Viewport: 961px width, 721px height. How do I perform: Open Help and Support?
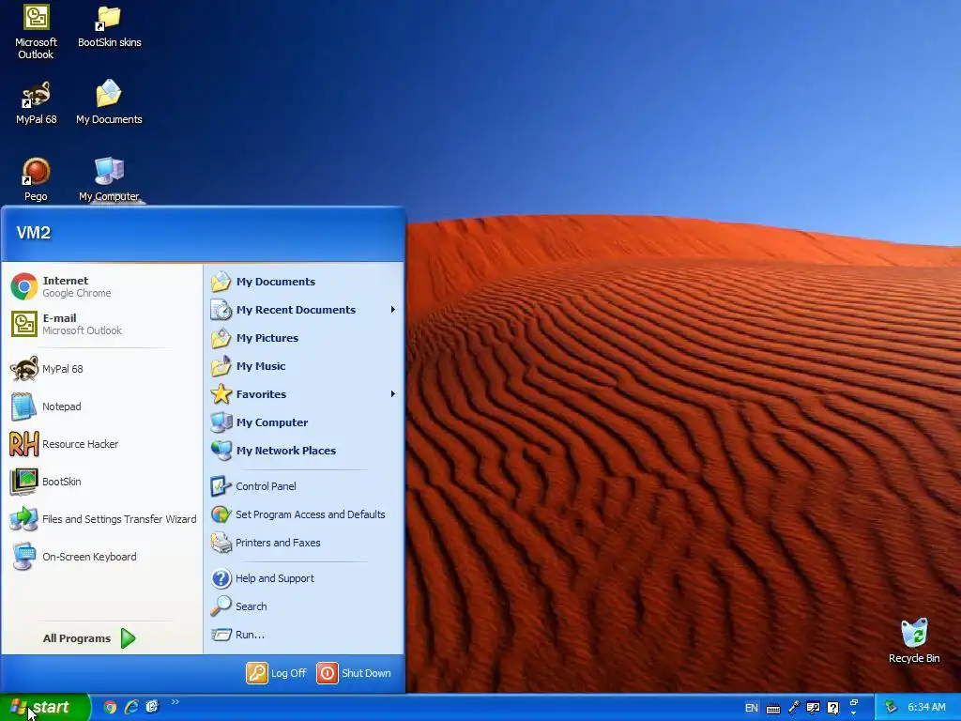point(304,578)
